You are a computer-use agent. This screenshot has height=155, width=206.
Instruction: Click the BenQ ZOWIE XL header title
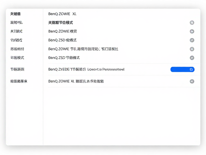tap(62, 14)
